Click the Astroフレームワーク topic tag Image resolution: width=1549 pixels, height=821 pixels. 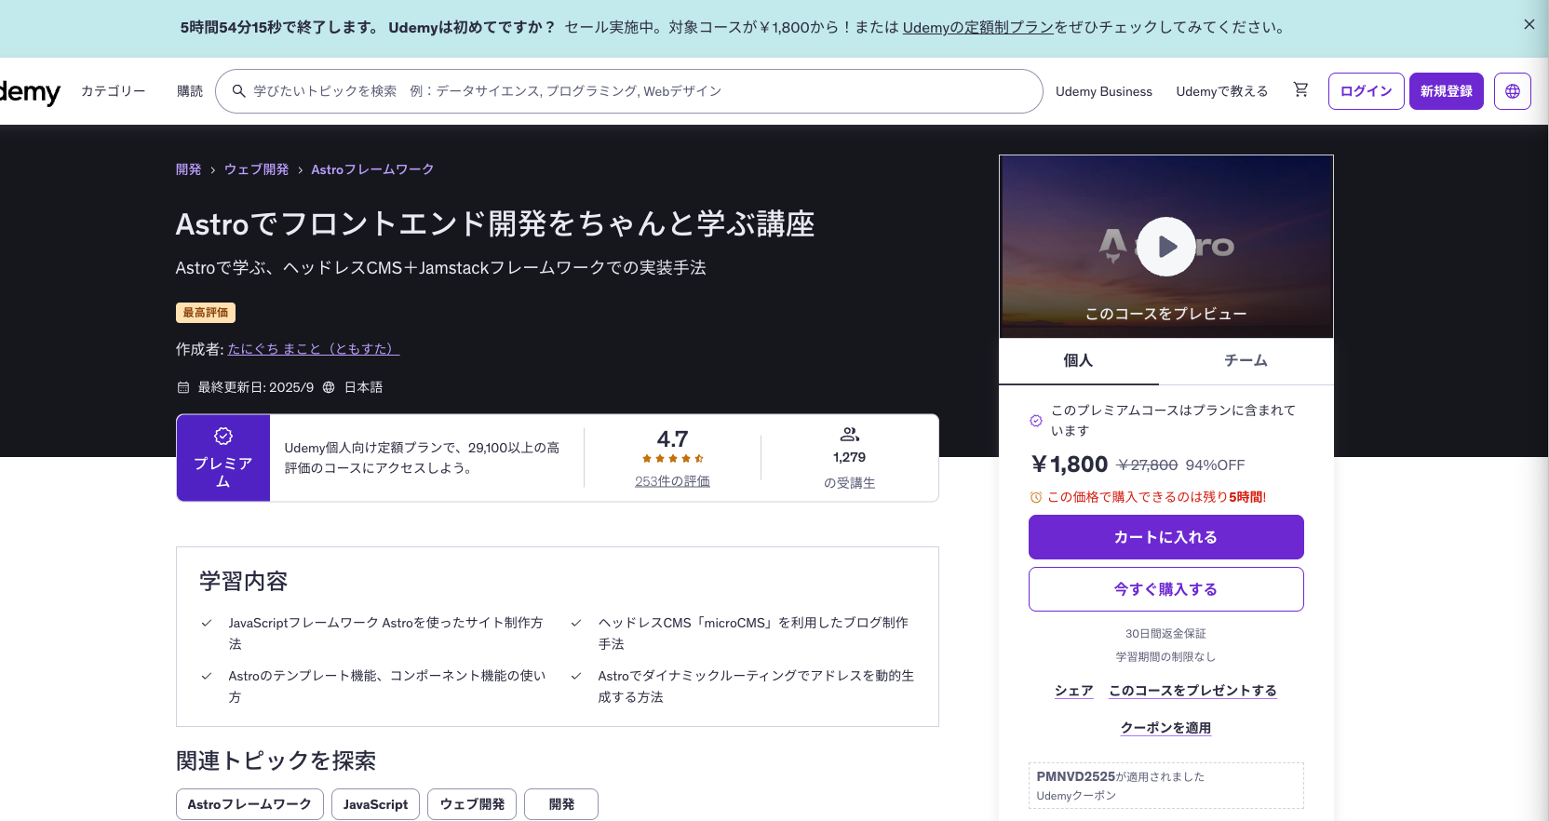click(249, 804)
